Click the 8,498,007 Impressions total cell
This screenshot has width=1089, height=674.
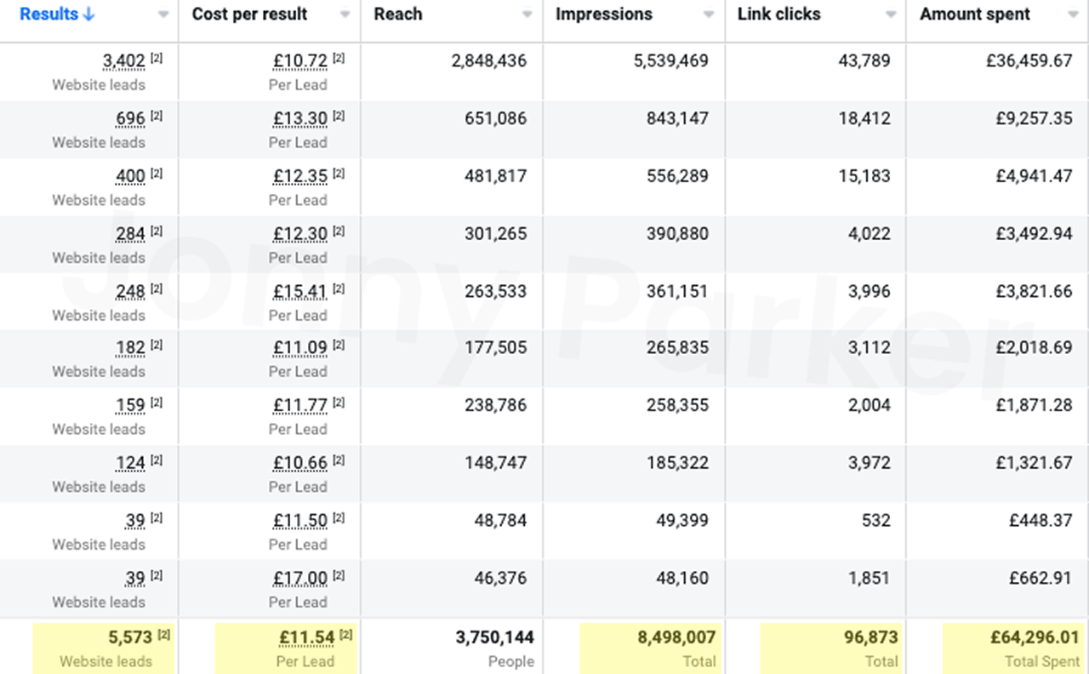(x=677, y=637)
